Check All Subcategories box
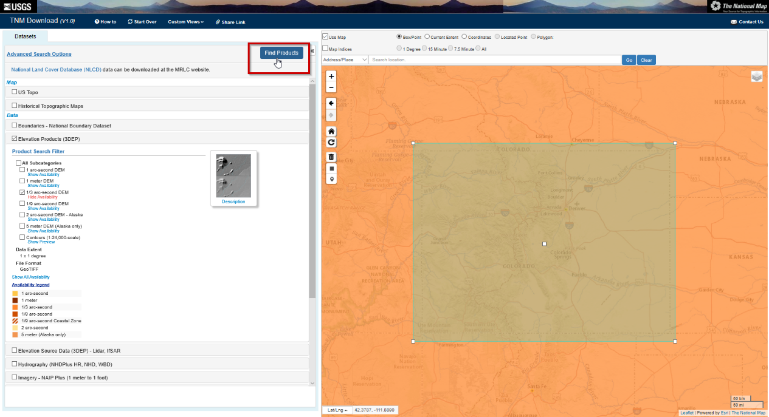 tap(18, 163)
